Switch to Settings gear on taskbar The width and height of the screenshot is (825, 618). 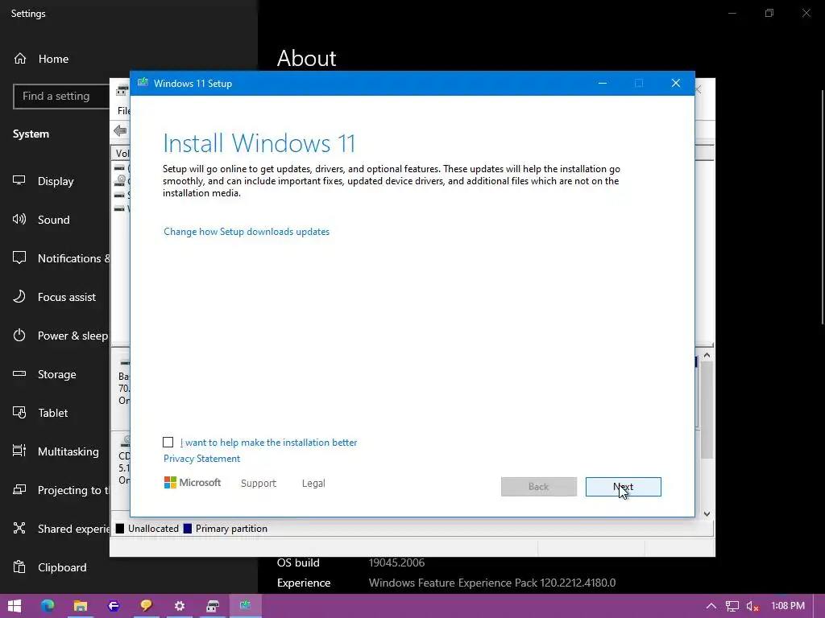(x=180, y=606)
